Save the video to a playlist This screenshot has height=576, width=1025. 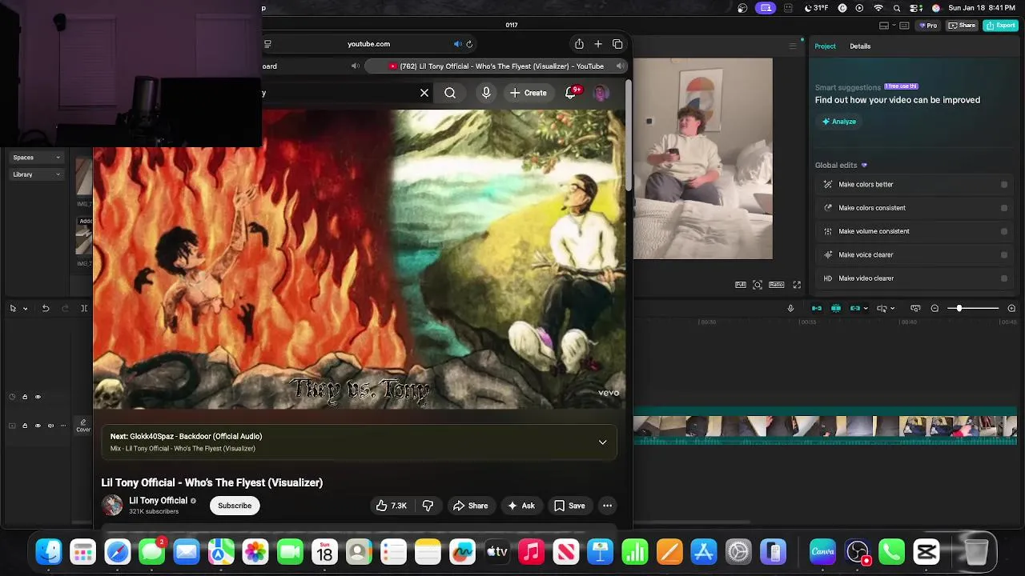(569, 506)
